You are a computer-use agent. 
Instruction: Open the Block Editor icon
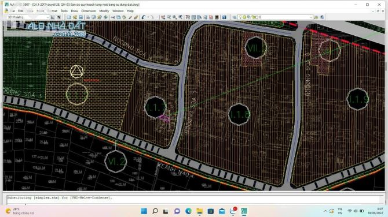[136, 17]
